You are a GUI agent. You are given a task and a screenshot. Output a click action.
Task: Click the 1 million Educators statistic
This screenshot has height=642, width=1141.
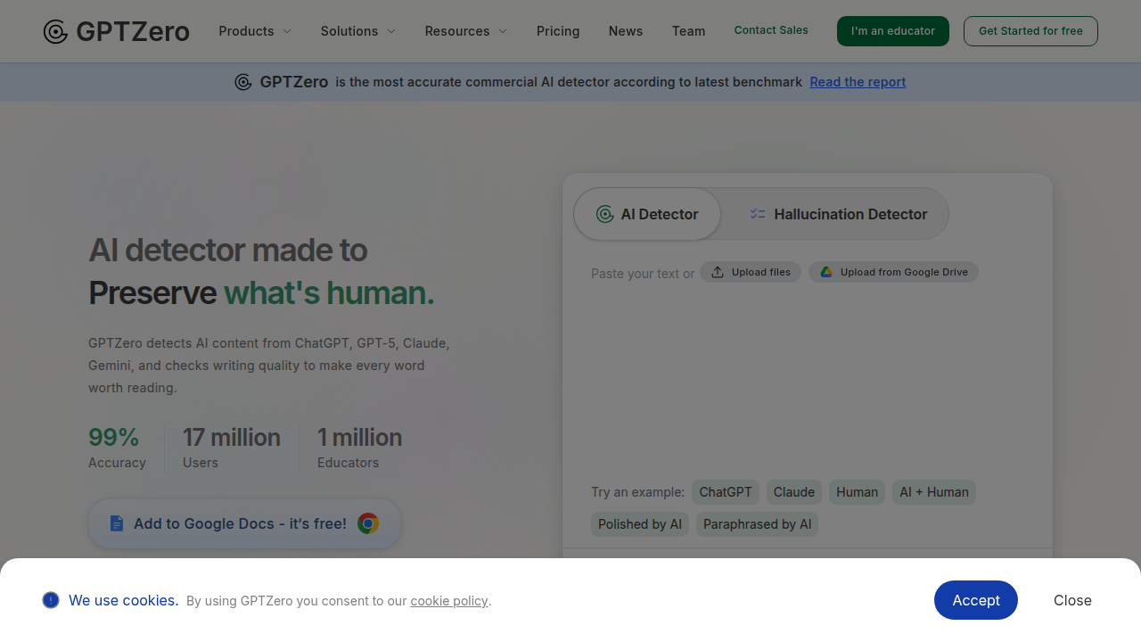tap(359, 448)
